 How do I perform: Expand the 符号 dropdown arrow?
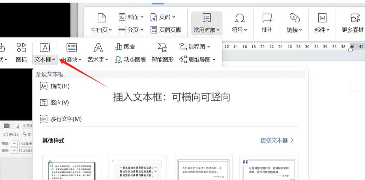tap(245, 30)
